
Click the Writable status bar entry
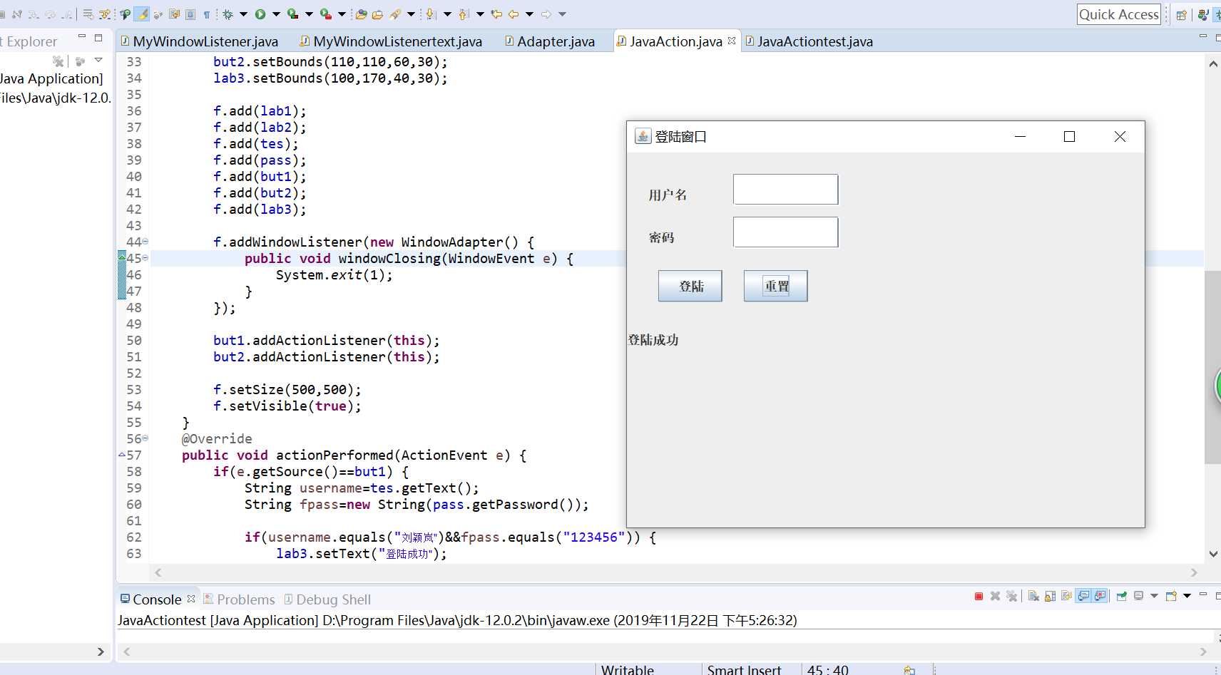click(x=628, y=669)
